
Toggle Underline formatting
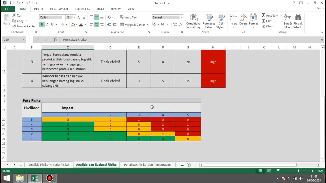[52, 25]
